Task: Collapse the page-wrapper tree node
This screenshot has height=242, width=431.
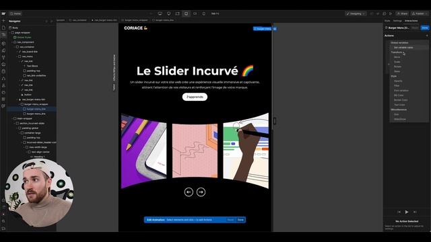Action: (x=10, y=33)
